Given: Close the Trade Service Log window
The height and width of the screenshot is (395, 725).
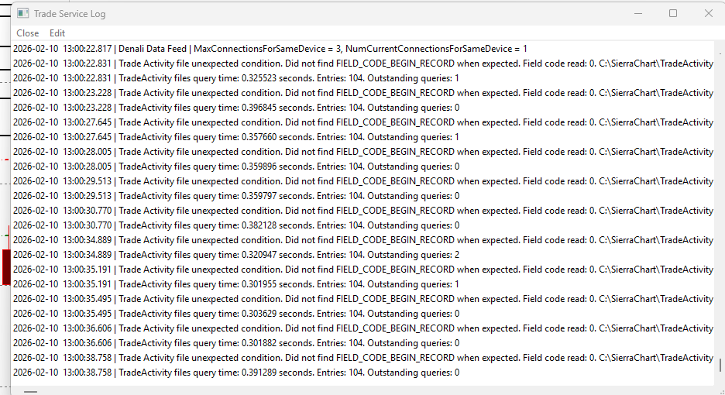Looking at the screenshot, I should (x=708, y=14).
